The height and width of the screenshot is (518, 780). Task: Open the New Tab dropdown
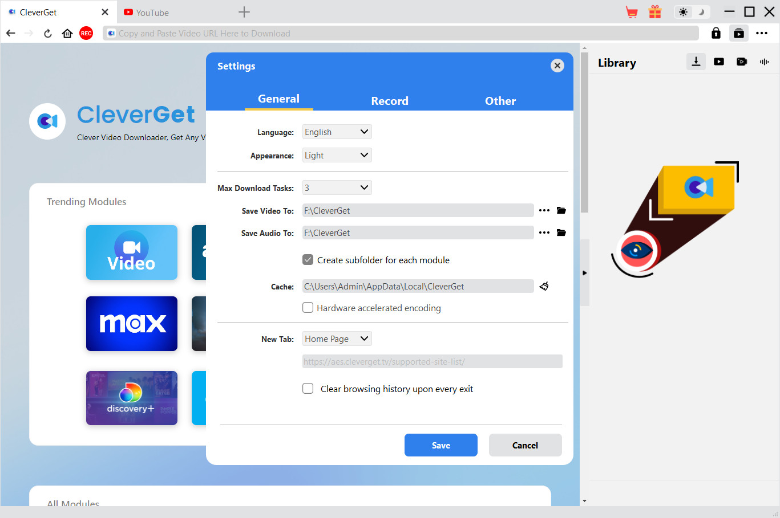337,338
